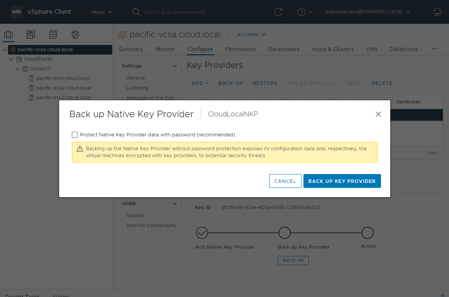Open the search magnifier in the top bar
The width and height of the screenshot is (449, 297).
click(x=136, y=12)
